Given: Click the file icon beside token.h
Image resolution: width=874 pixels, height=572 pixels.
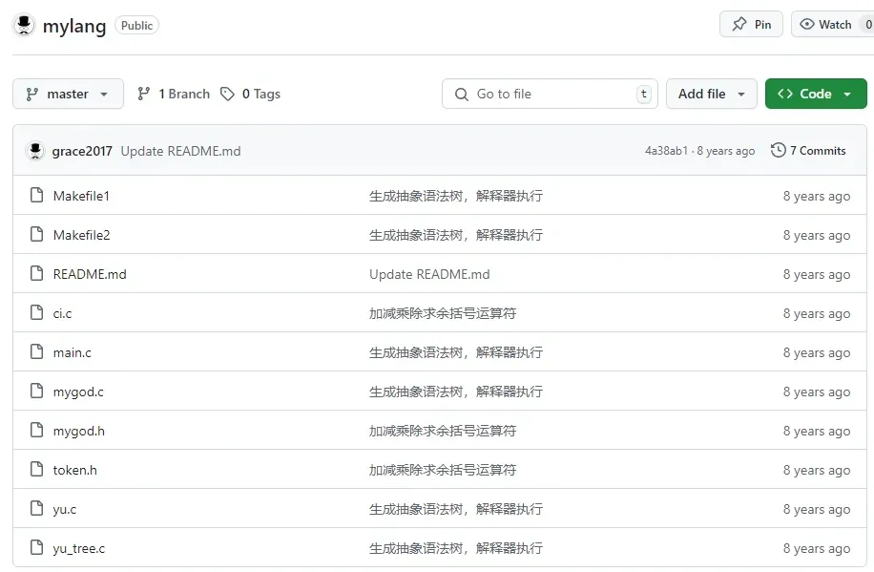Looking at the screenshot, I should (x=37, y=469).
